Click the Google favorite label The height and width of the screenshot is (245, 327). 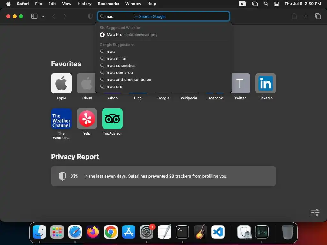(163, 98)
